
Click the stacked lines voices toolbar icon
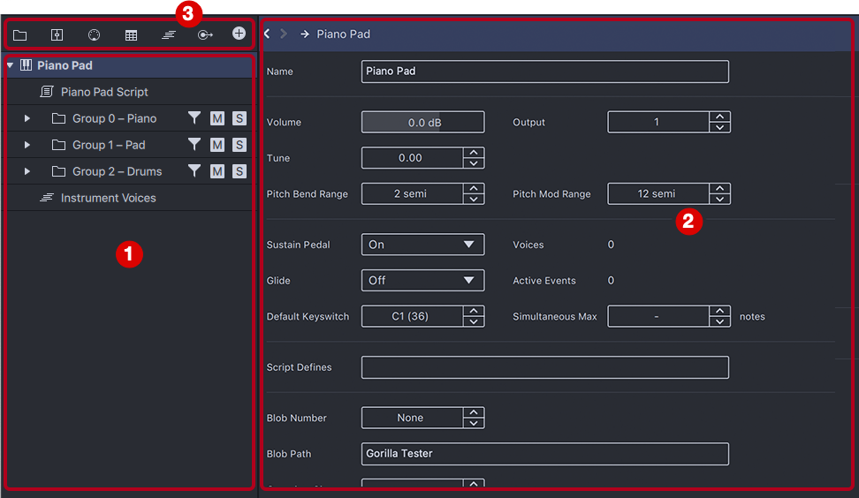[168, 35]
